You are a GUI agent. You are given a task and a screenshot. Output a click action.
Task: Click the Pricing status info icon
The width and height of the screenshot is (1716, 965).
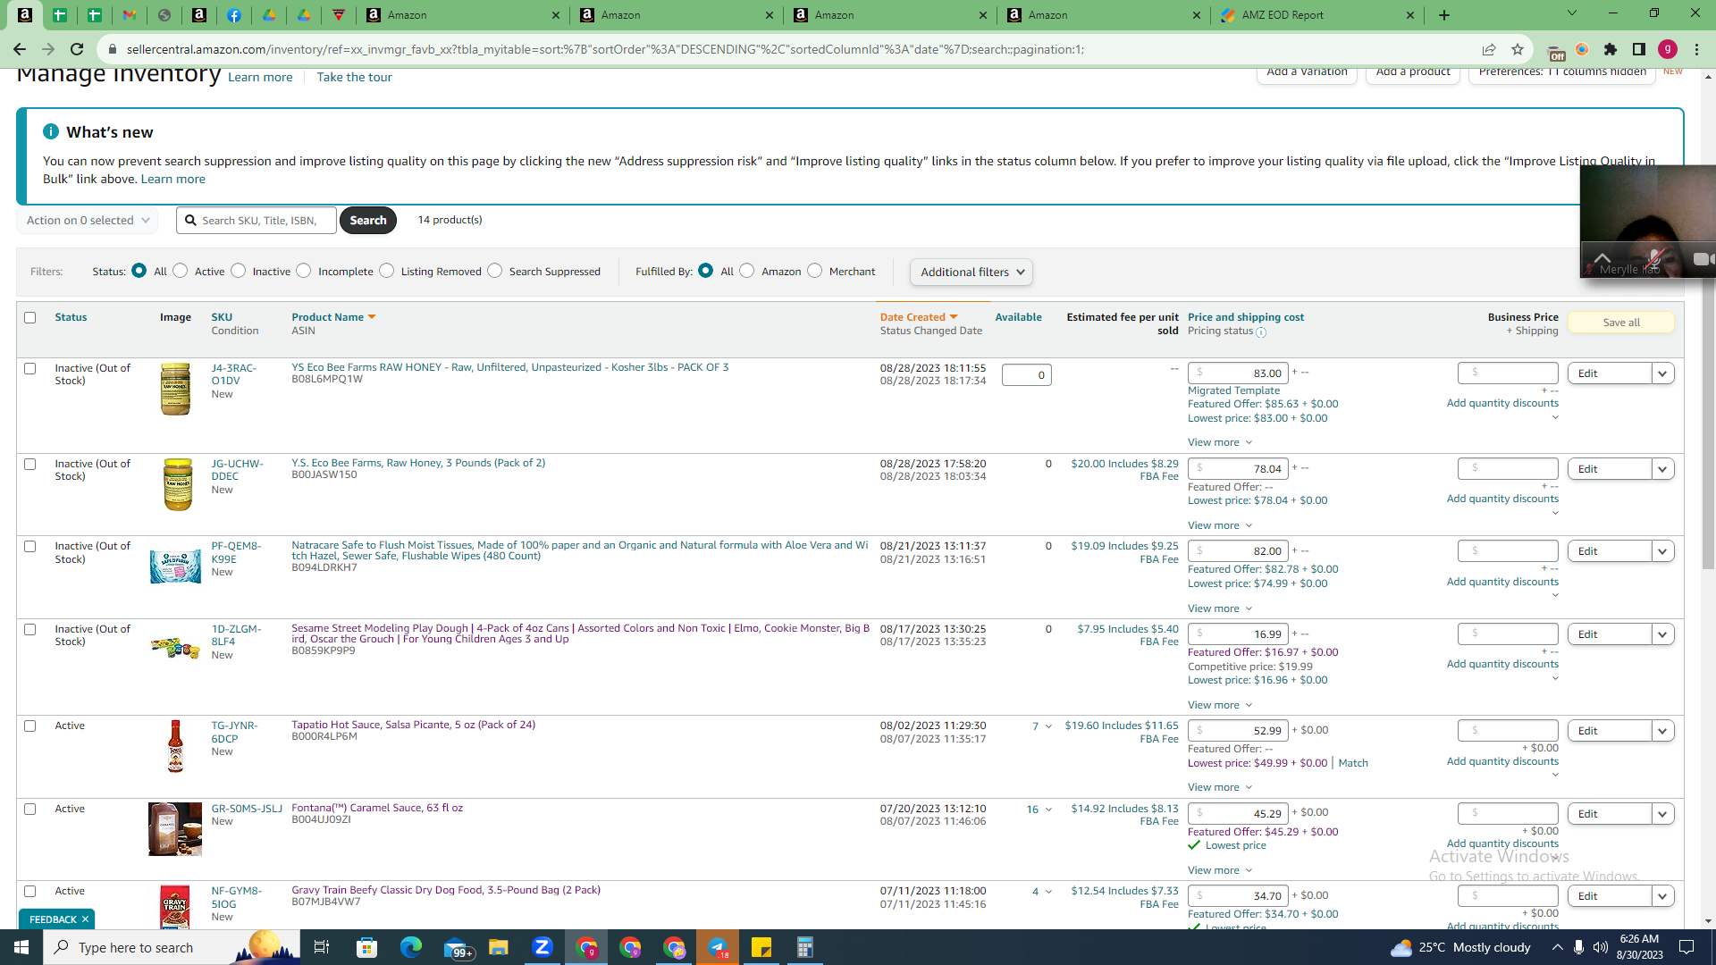tap(1261, 332)
